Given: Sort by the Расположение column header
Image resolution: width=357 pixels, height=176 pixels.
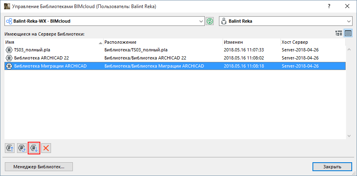Looking at the screenshot, I should (163, 42).
